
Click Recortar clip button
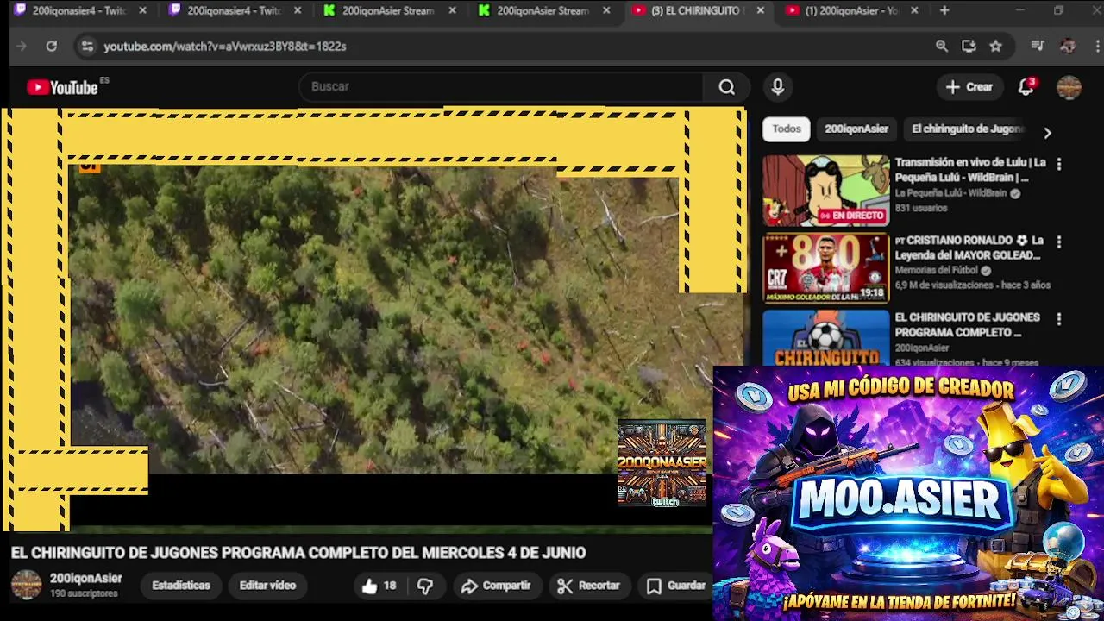(588, 586)
